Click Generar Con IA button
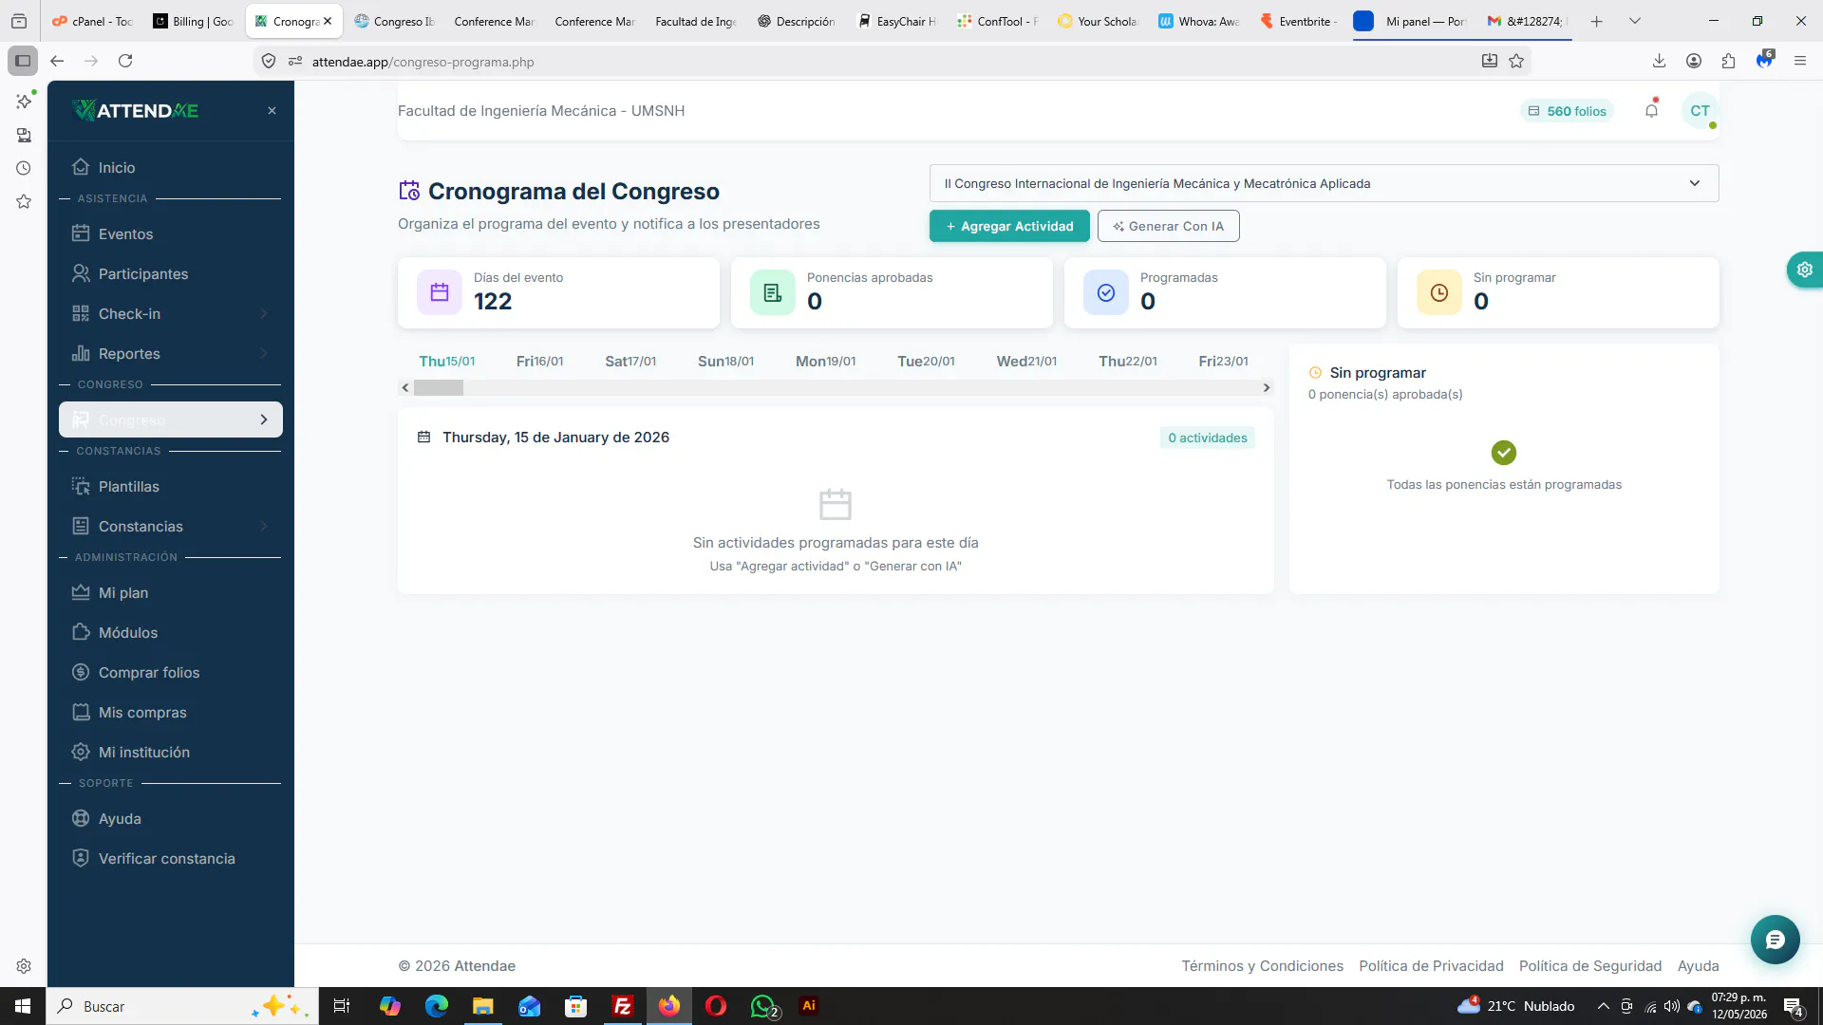The image size is (1823, 1025). click(1168, 226)
